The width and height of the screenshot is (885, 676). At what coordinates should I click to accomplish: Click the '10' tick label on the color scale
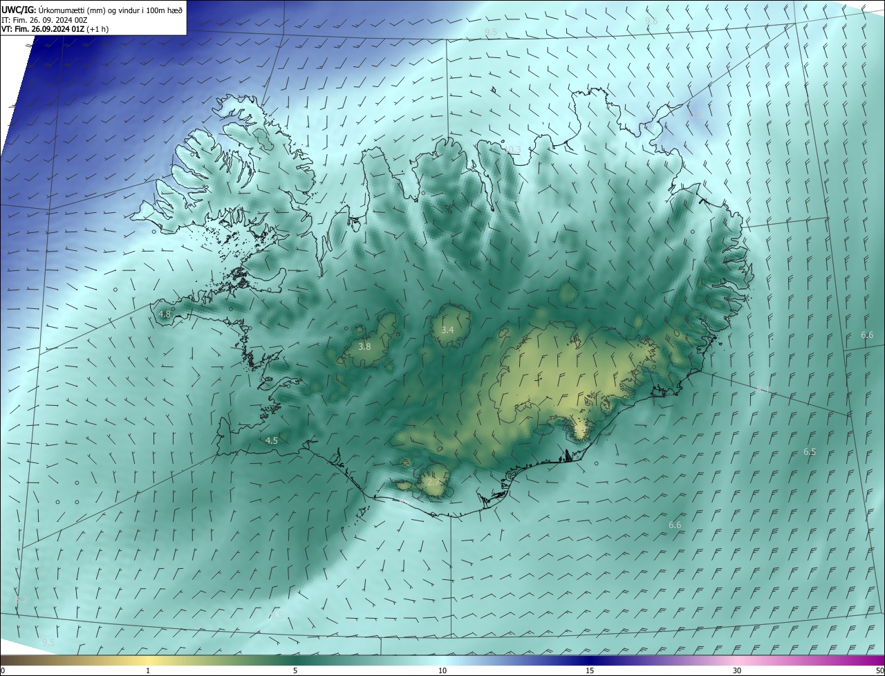click(x=442, y=670)
